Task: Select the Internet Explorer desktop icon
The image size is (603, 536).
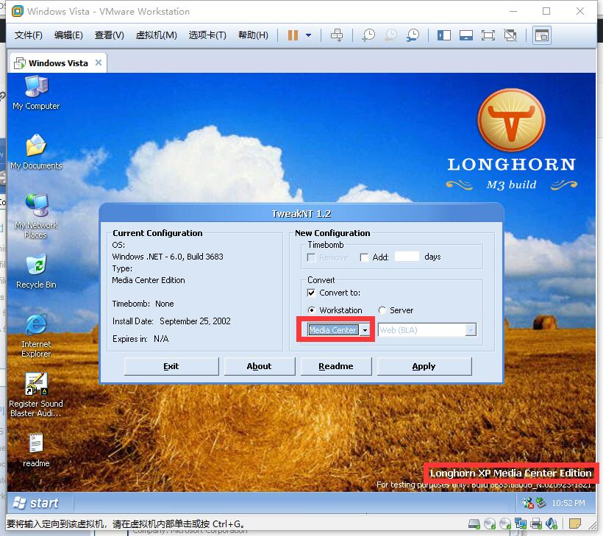Action: (x=36, y=336)
